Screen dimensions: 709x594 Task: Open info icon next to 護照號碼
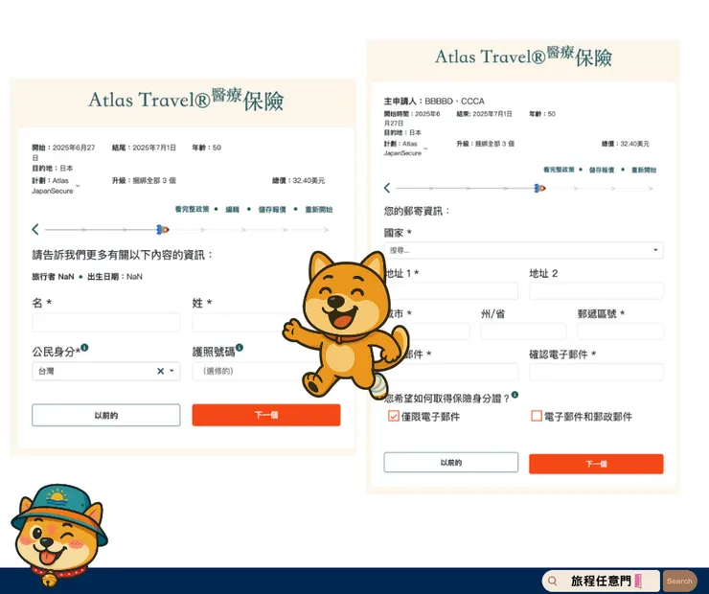pyautogui.click(x=240, y=348)
